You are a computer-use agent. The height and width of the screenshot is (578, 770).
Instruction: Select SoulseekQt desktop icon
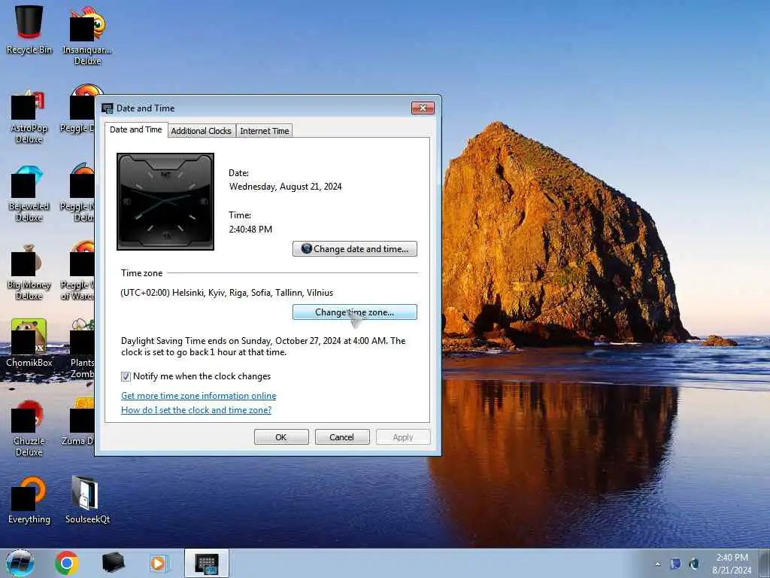click(x=87, y=500)
